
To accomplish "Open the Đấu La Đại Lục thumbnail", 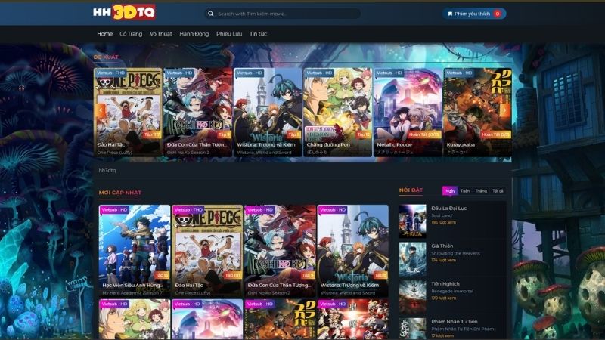I will click(412, 221).
